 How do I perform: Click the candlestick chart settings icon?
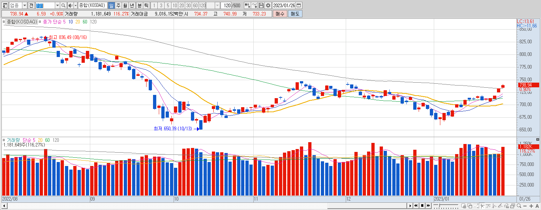tap(247, 5)
